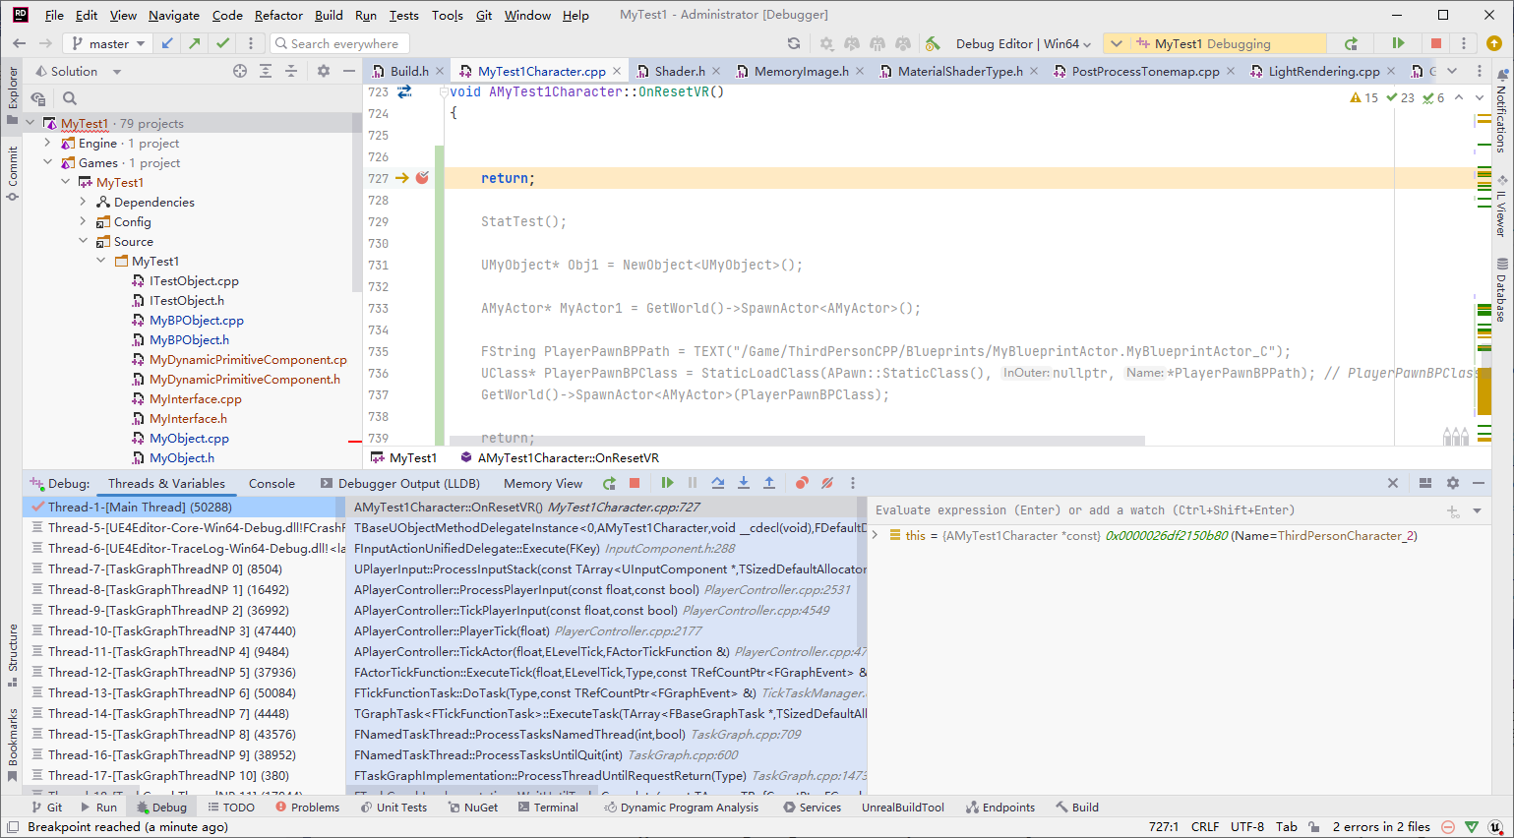Toggle Pause Program button in debug toolbar
Image resolution: width=1514 pixels, height=838 pixels.
693,483
